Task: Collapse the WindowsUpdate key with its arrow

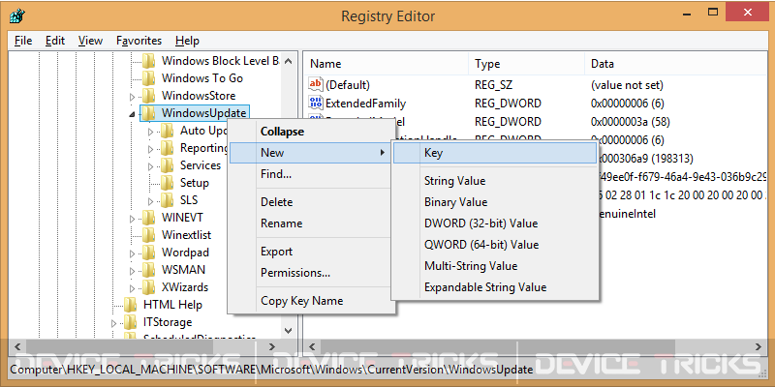Action: click(x=132, y=114)
